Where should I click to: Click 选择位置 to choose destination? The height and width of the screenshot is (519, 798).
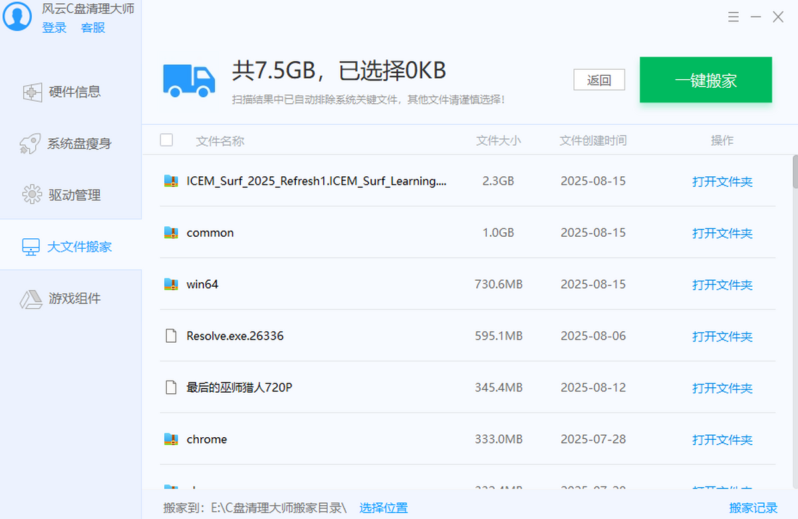[384, 508]
